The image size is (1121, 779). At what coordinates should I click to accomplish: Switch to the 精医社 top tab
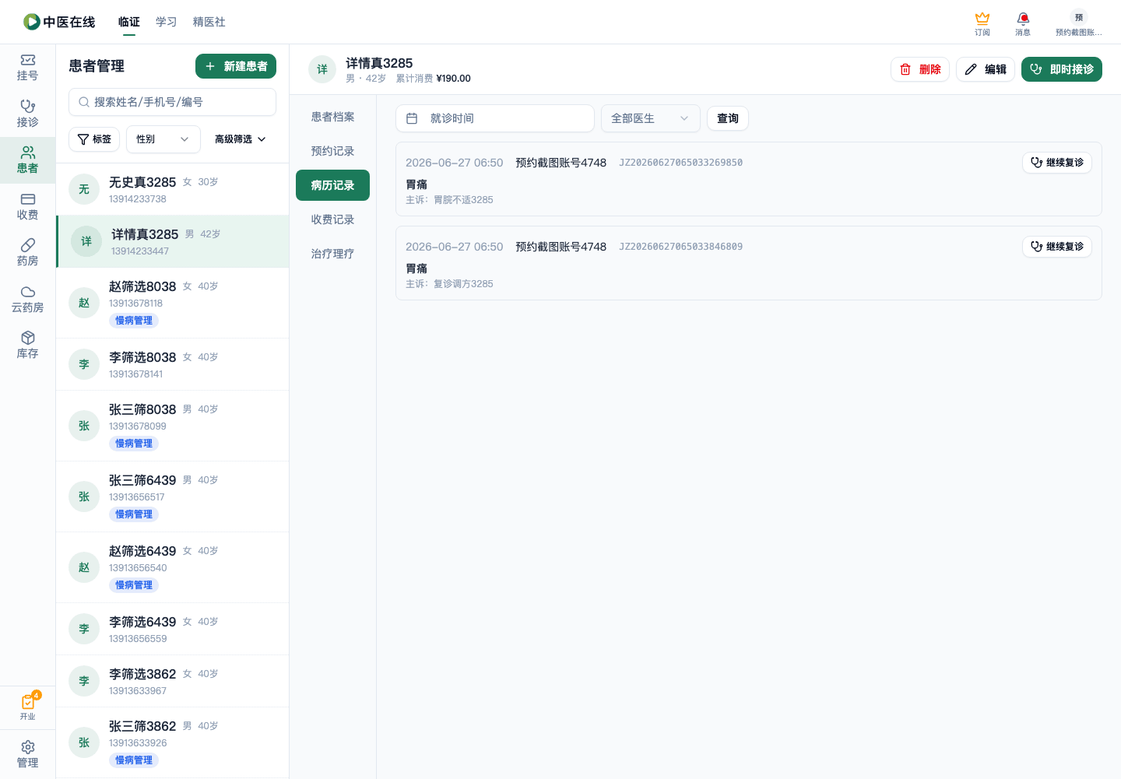coord(209,22)
